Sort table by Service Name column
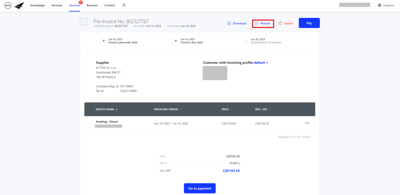Viewport: 400px width, 195px height. tap(106, 109)
